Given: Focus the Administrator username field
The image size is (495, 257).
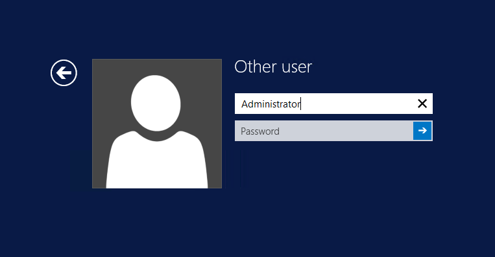Looking at the screenshot, I should [333, 104].
